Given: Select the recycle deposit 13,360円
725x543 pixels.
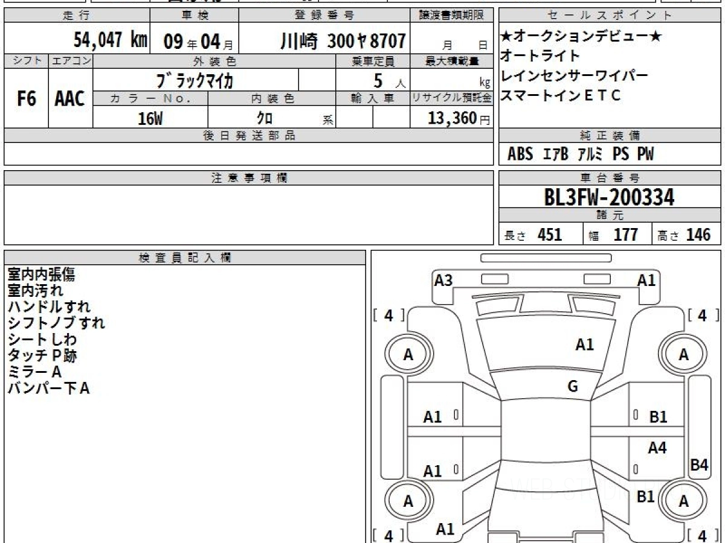Looking at the screenshot, I should [459, 118].
